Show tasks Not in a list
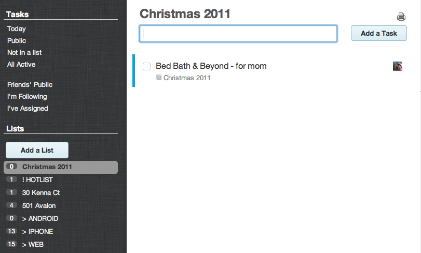 (24, 52)
